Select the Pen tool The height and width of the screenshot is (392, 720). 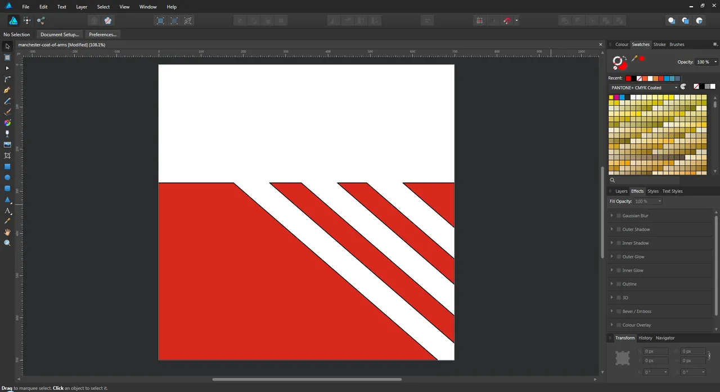click(7, 90)
